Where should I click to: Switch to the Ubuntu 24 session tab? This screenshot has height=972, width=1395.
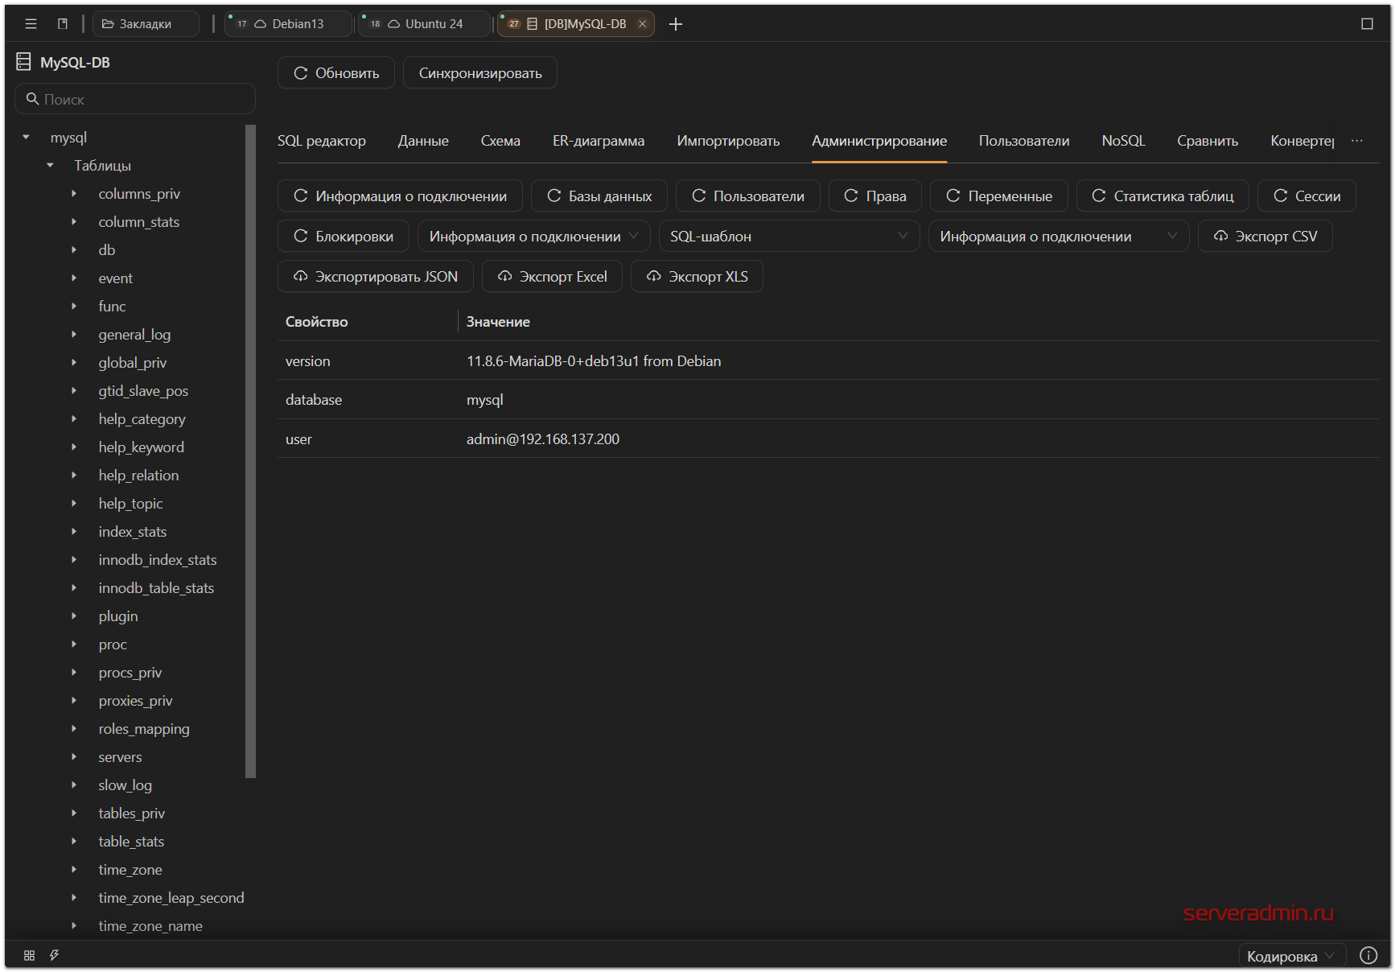click(x=425, y=24)
